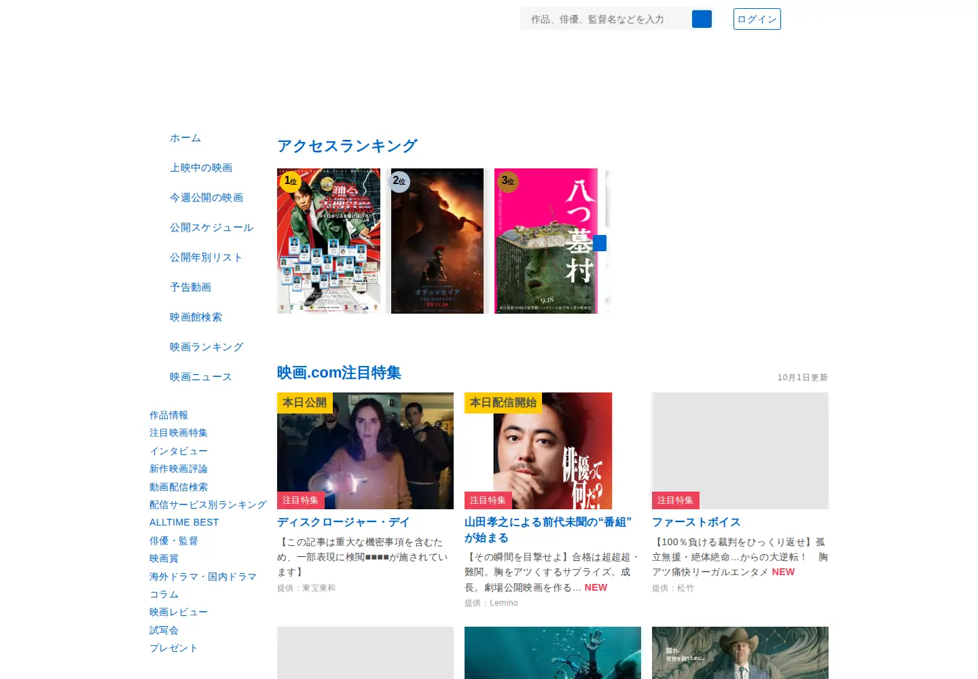Screen dimensions: 978x679
Task: Open 映画ニュース menu item
Action: (201, 377)
